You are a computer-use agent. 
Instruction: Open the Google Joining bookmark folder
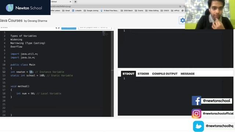point(91,11)
